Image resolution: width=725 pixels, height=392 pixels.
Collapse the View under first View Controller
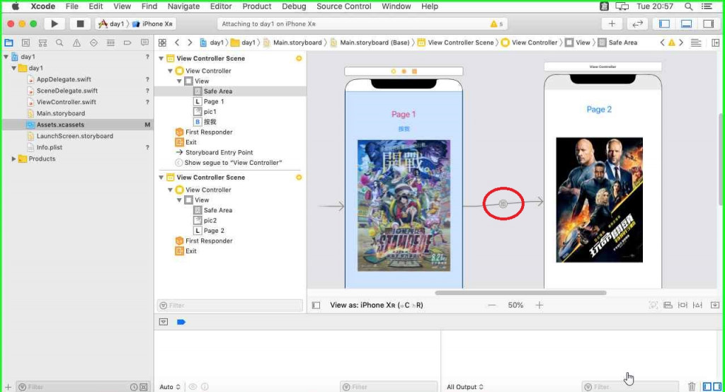(x=179, y=81)
